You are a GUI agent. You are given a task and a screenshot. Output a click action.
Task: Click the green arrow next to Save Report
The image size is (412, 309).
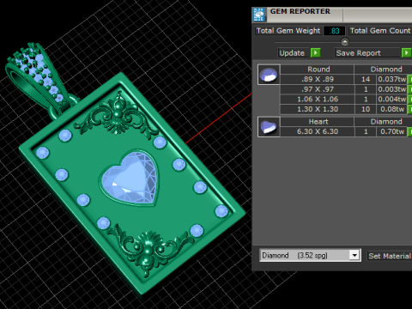407,53
